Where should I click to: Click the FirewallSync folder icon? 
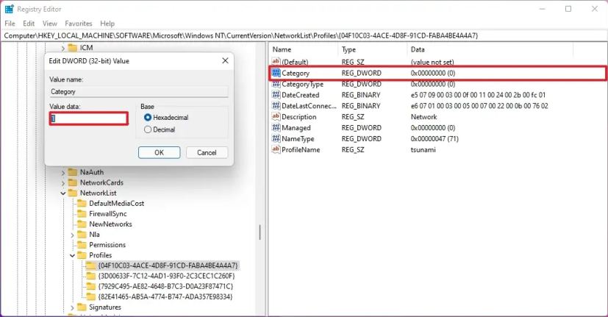(82, 214)
